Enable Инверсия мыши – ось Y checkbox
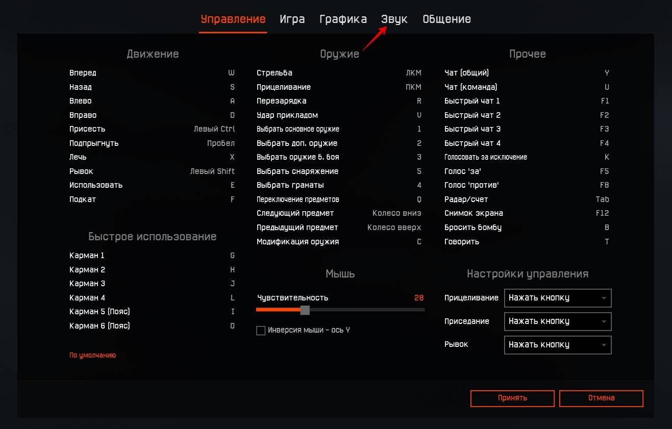 click(x=261, y=331)
